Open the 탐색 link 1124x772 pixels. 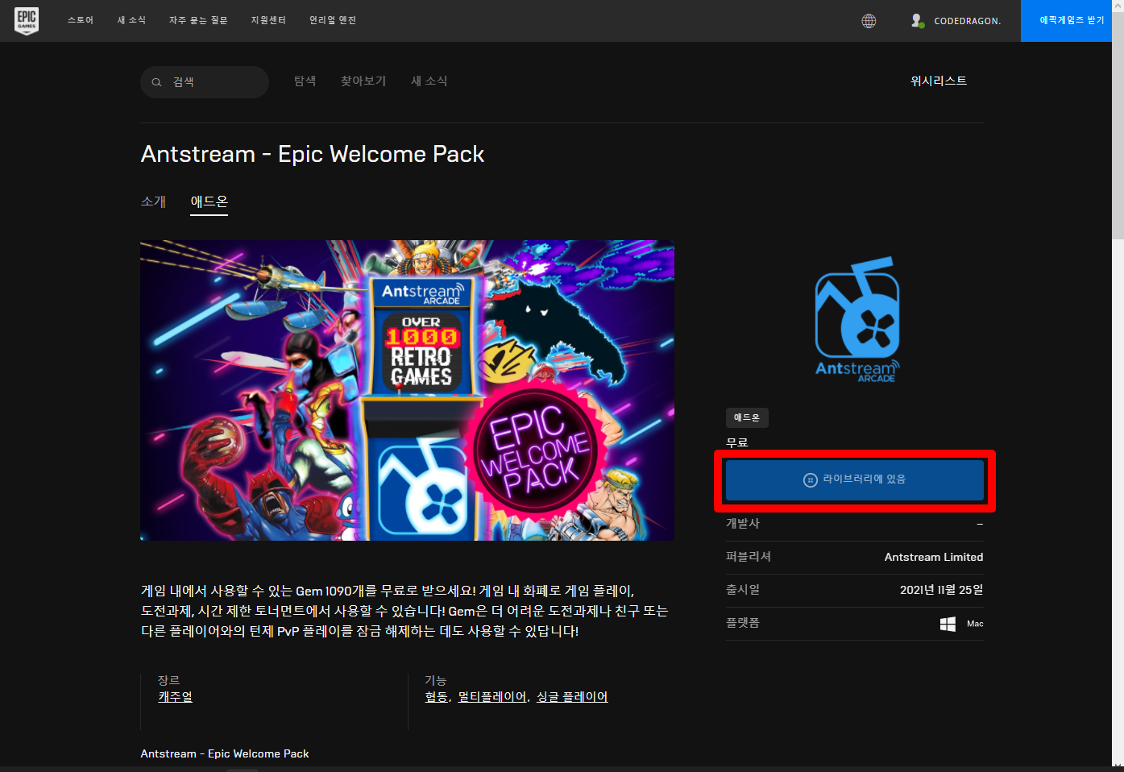click(305, 81)
